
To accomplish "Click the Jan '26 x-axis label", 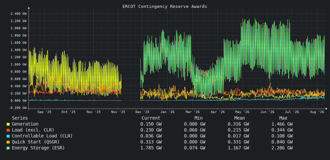I will click(167, 112).
